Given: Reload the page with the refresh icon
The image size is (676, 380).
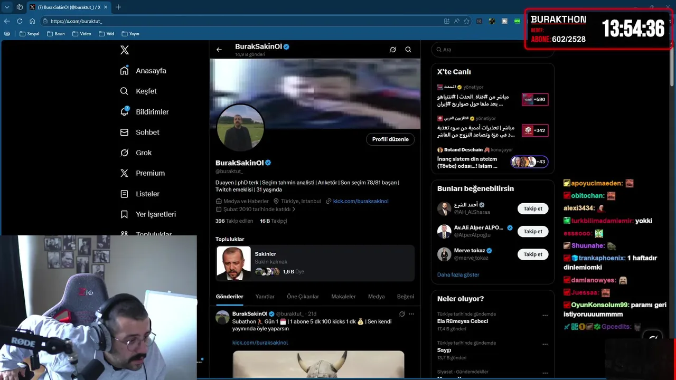Looking at the screenshot, I should tap(20, 21).
